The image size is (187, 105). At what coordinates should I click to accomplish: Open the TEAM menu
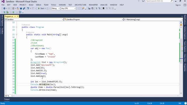point(46,5)
